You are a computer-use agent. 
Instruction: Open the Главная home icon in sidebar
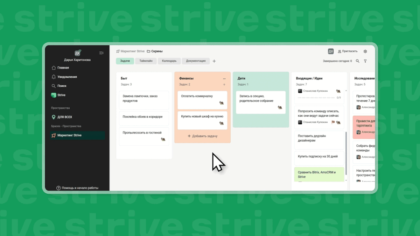54,67
